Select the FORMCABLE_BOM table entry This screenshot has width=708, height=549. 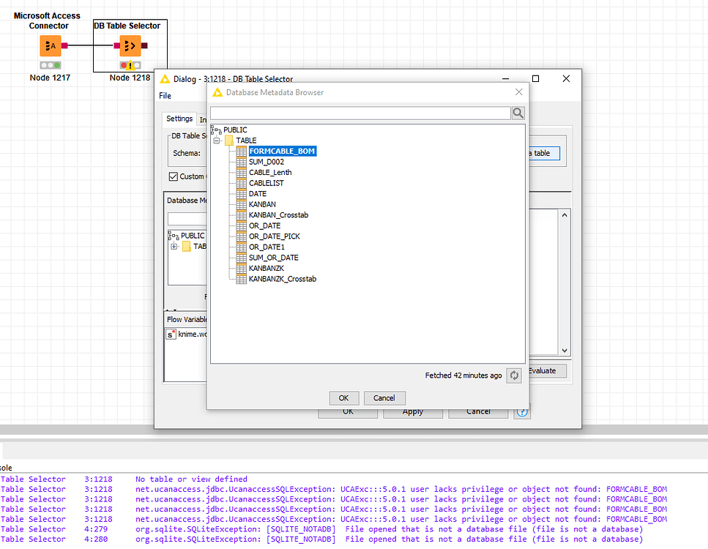pyautogui.click(x=283, y=151)
